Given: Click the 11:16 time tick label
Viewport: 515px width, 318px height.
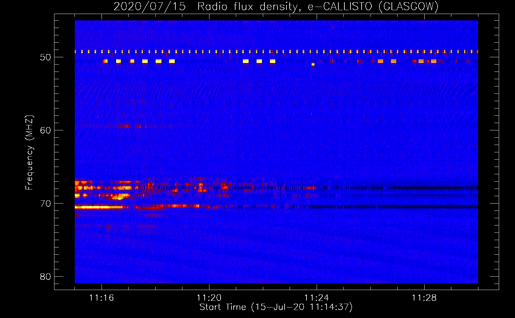Looking at the screenshot, I should point(102,298).
